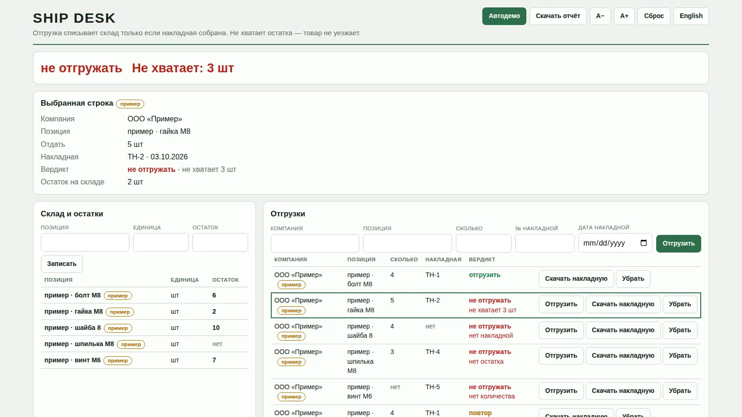Download the waybill for the ТН-2 row
Viewport: 742px width, 417px height.
coord(623,304)
